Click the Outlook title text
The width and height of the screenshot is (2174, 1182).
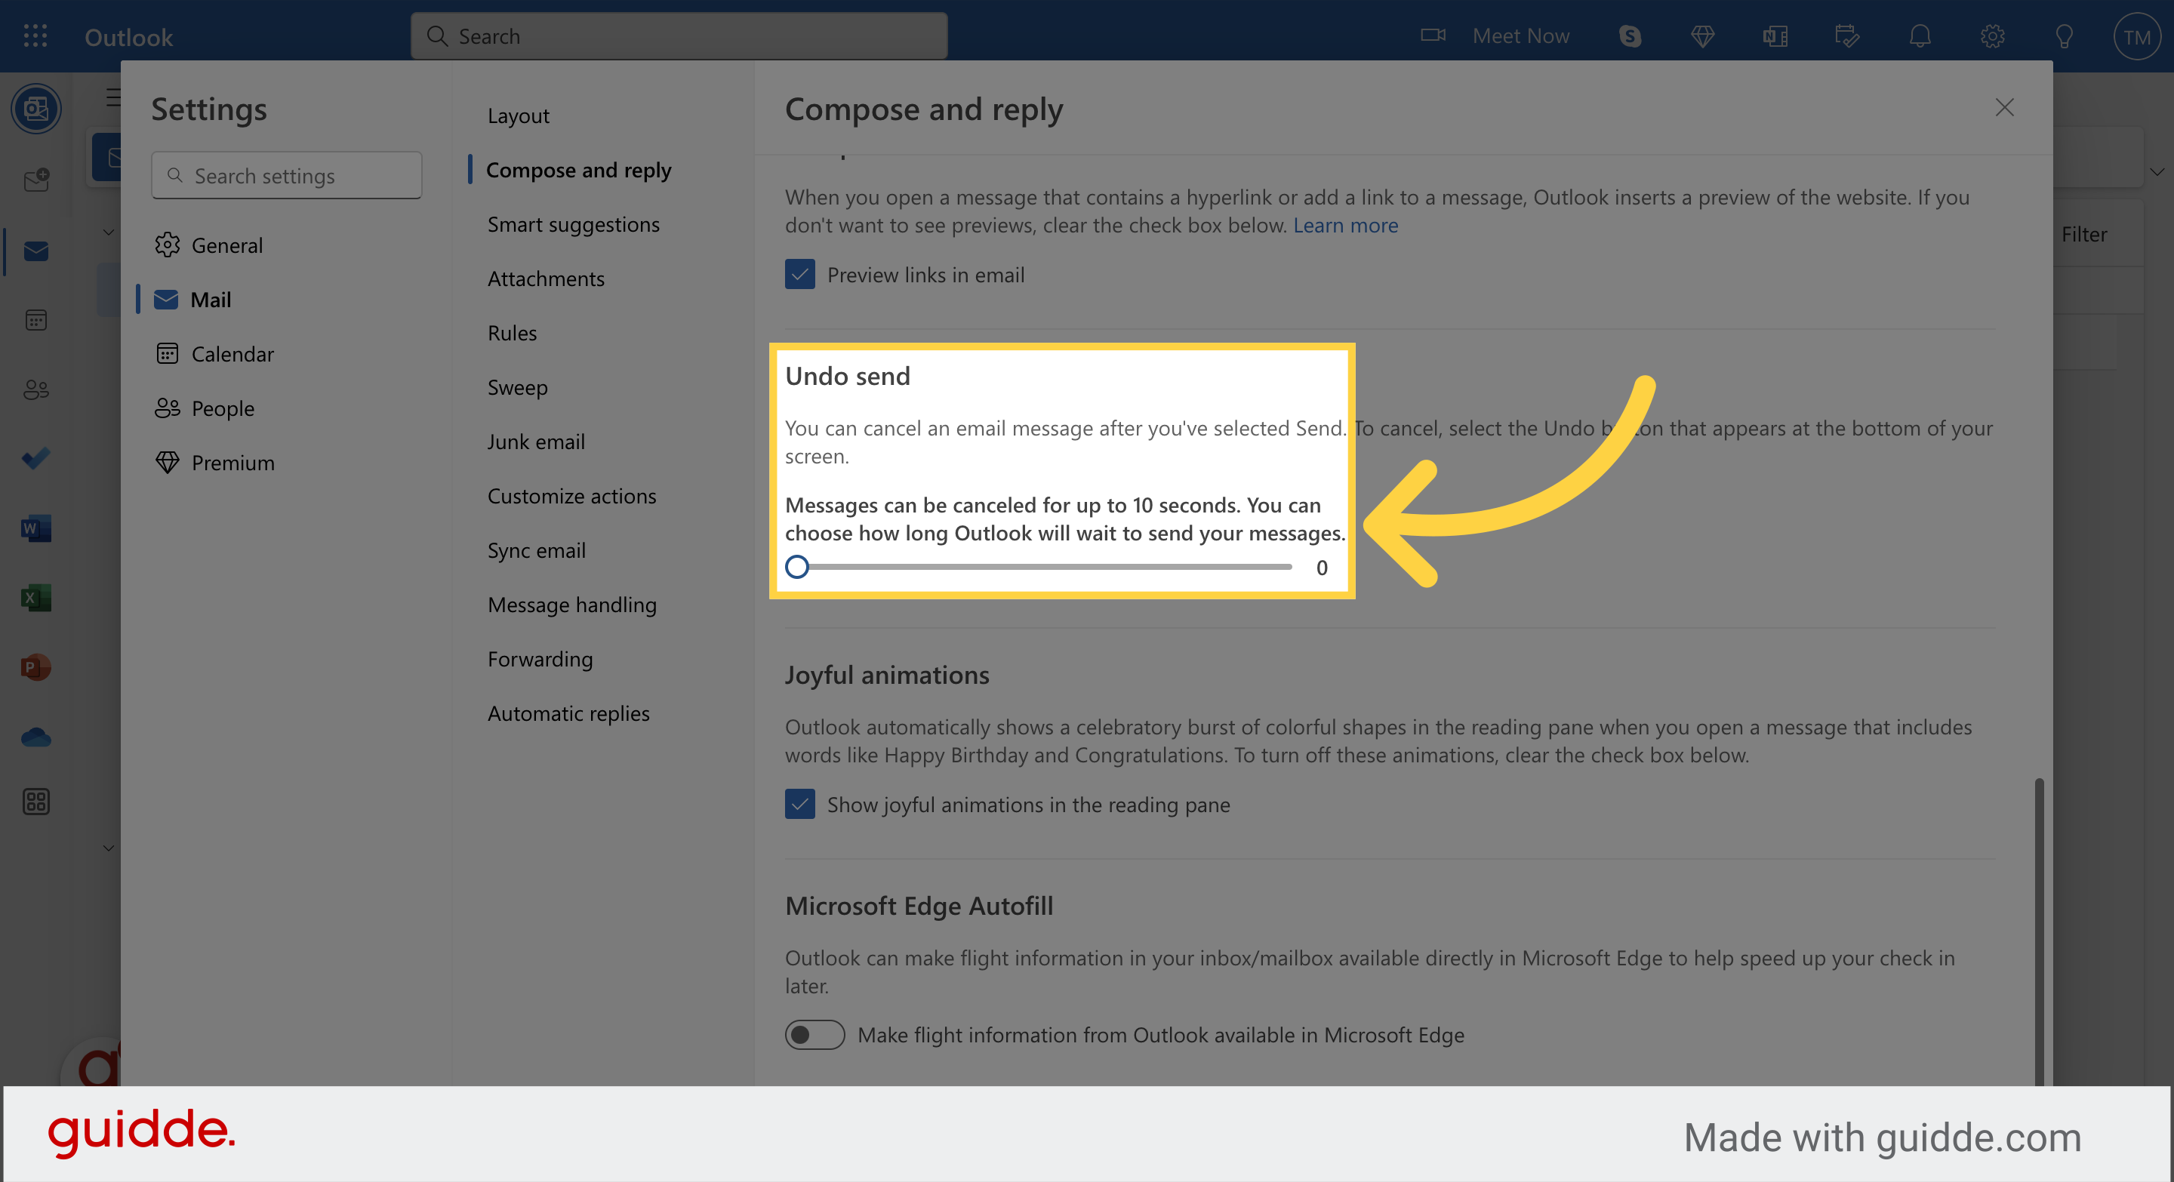(128, 37)
